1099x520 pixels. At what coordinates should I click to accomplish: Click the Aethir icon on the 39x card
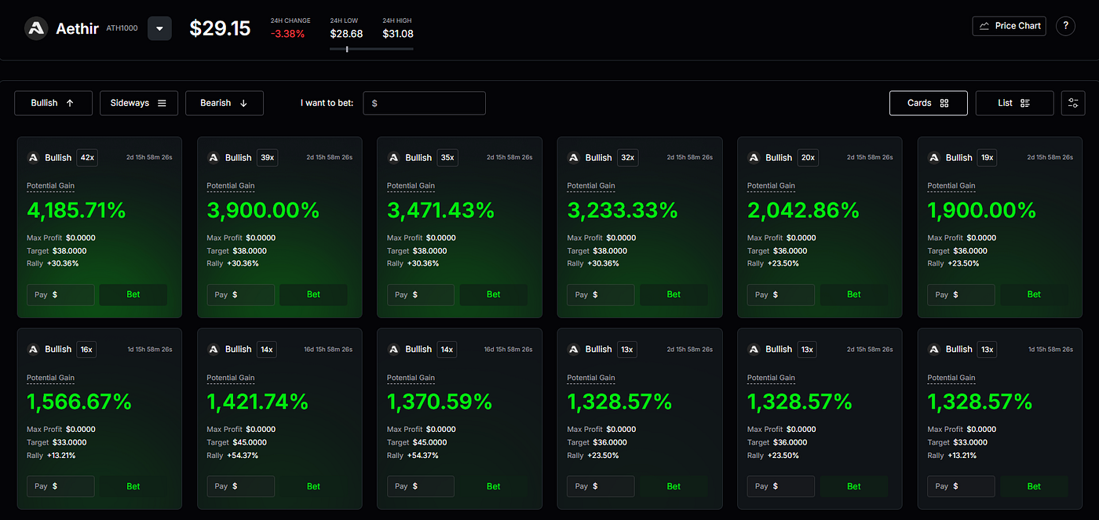[x=214, y=157]
